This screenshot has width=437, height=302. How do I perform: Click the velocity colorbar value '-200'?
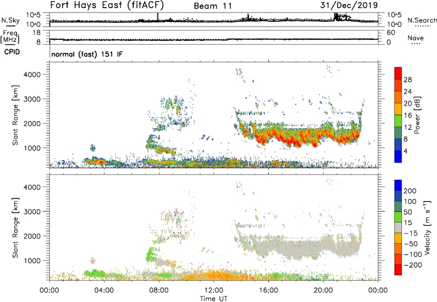(413, 265)
